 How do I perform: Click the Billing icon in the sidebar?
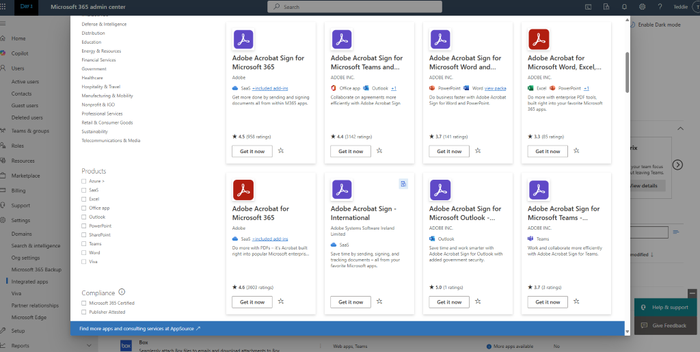3,191
